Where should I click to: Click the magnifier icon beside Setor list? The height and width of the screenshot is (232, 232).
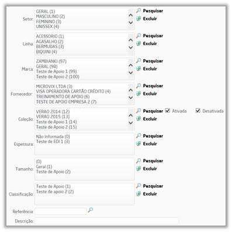coord(138,11)
